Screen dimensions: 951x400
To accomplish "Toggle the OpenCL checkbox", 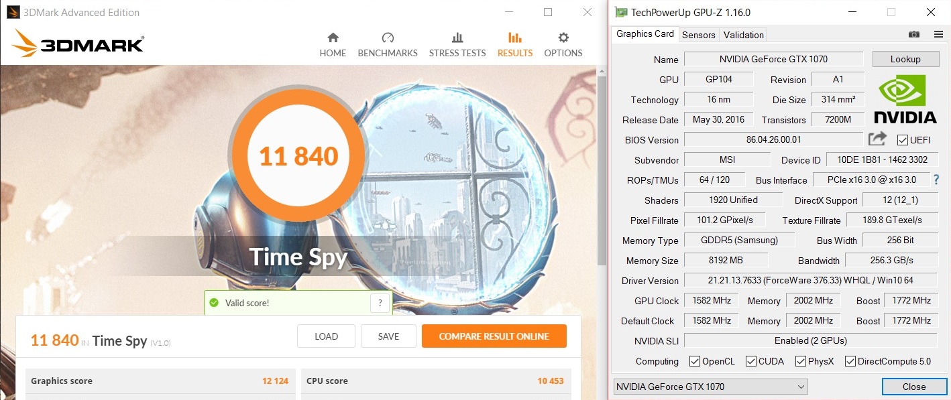I will point(695,361).
